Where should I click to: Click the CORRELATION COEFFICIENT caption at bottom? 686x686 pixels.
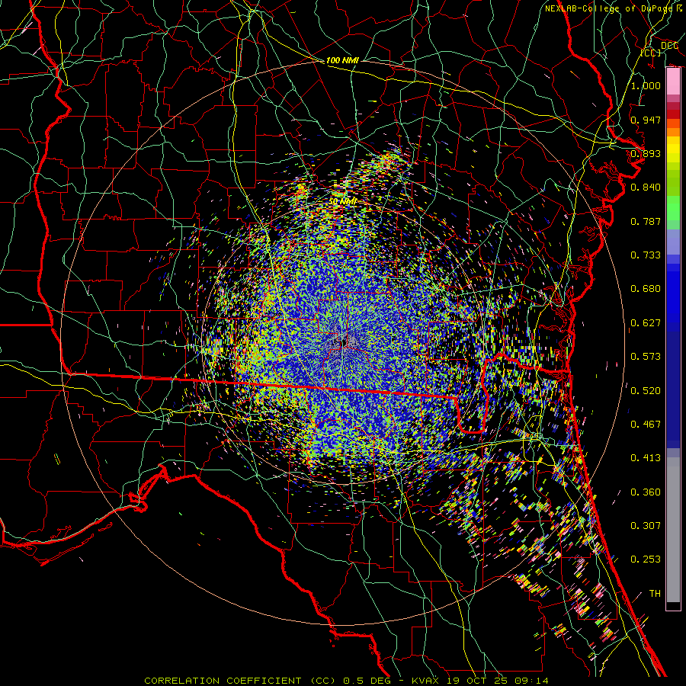346,681
